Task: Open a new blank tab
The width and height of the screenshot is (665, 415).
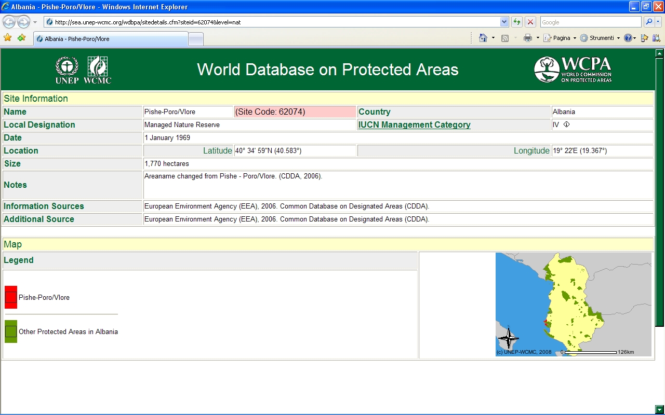Action: click(195, 39)
